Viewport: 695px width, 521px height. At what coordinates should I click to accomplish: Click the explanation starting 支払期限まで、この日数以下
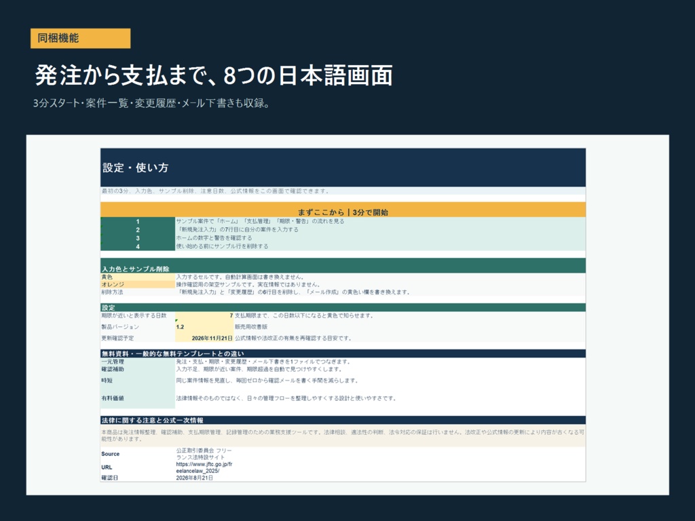(x=305, y=315)
